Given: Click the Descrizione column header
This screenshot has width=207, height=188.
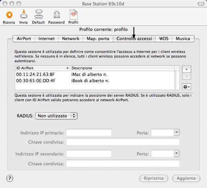Looking at the screenshot, I should point(122,68).
